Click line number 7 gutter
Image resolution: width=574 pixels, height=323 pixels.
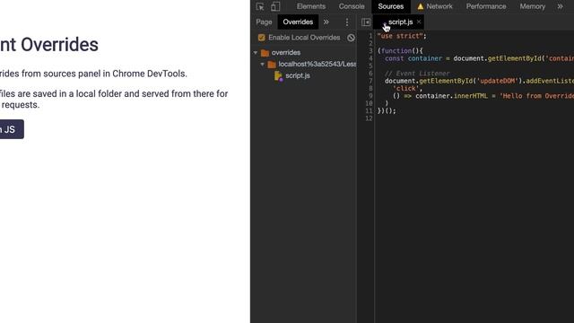tap(370, 81)
